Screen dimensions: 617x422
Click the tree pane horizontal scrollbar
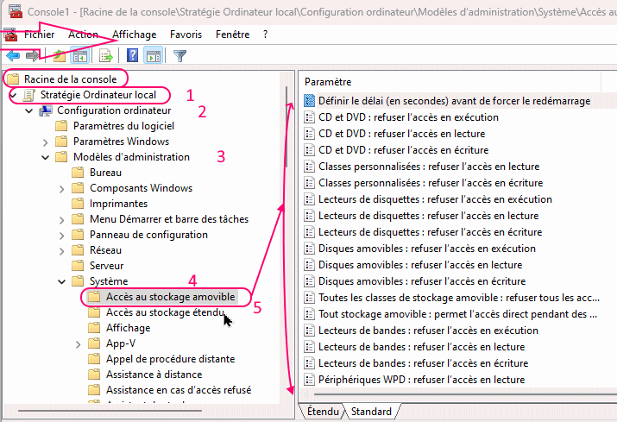tap(110, 411)
